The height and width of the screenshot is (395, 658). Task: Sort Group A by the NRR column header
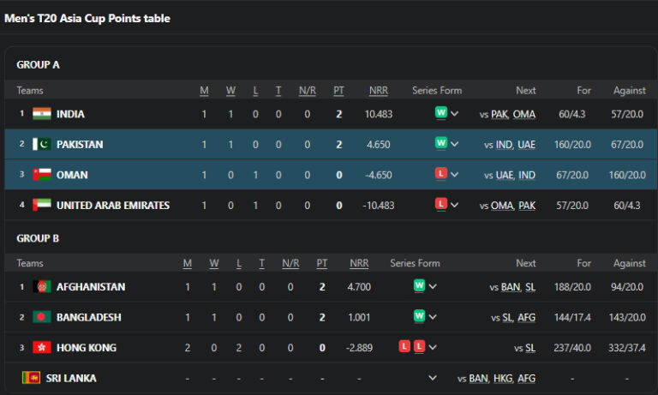[x=378, y=91]
